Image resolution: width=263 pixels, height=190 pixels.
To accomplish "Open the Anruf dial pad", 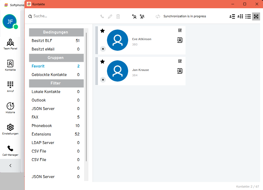I will [x=10, y=86].
